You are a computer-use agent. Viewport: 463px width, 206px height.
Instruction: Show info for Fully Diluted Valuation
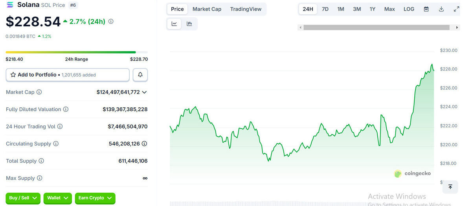[x=66, y=109]
